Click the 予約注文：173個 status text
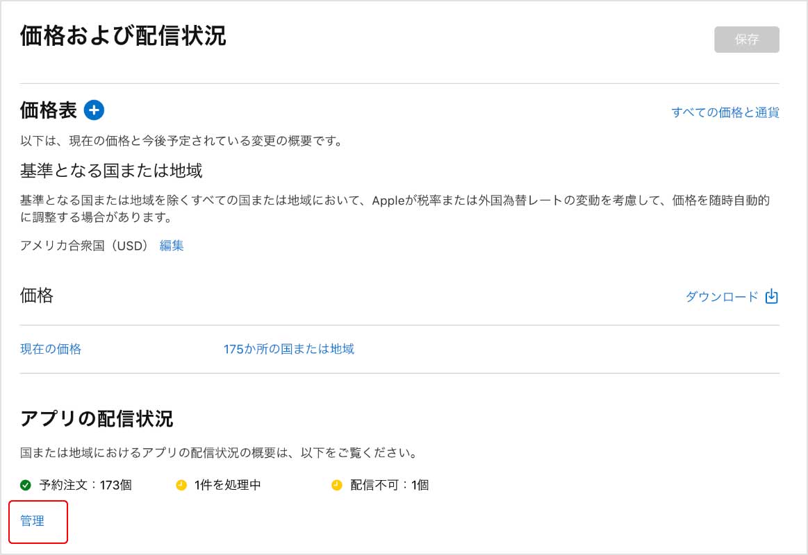The width and height of the screenshot is (808, 555). tap(85, 485)
